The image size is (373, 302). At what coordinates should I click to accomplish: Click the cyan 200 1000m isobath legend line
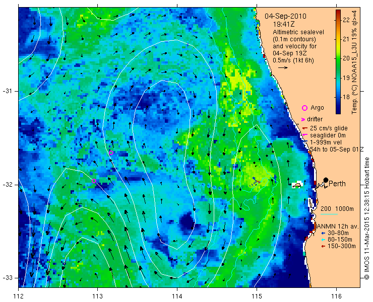(x=329, y=214)
